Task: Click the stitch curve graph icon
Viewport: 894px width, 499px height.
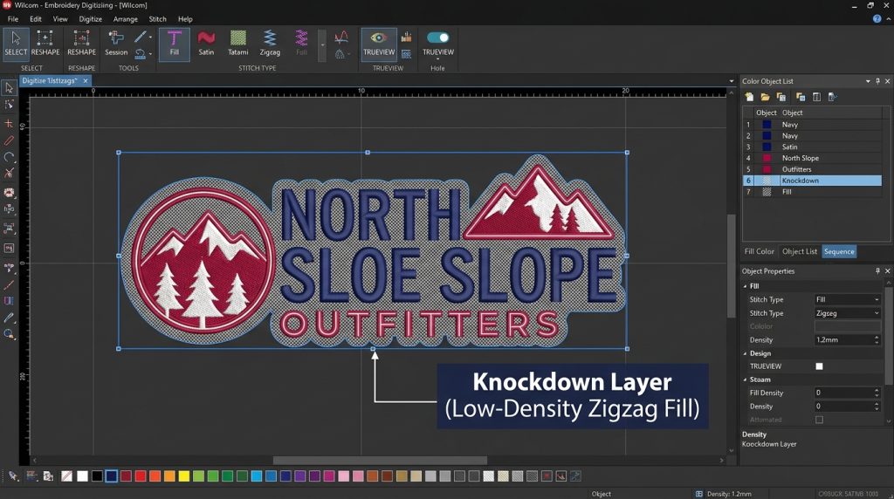Action: pos(341,38)
